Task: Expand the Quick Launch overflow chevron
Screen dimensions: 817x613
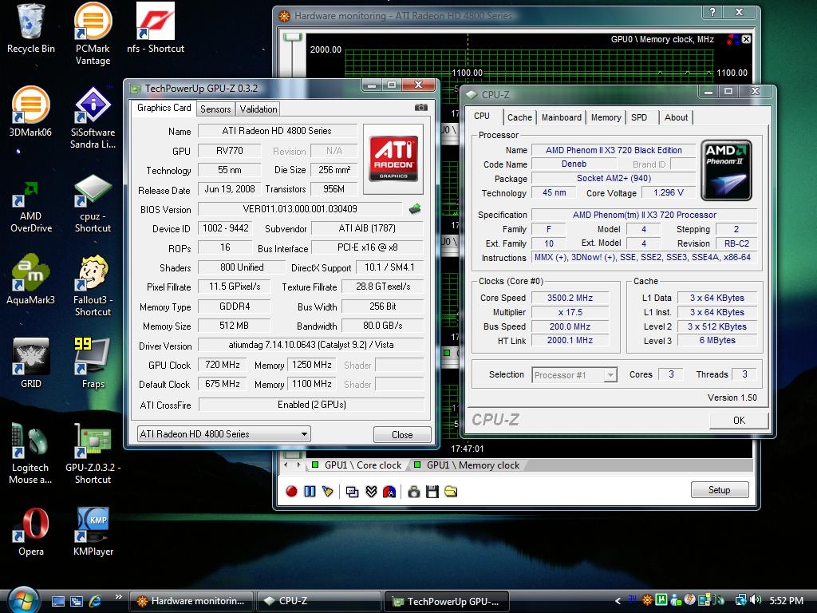Action: pyautogui.click(x=118, y=597)
